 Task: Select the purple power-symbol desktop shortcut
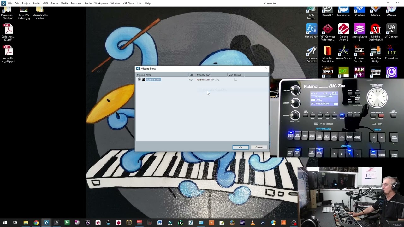pyautogui.click(x=391, y=72)
